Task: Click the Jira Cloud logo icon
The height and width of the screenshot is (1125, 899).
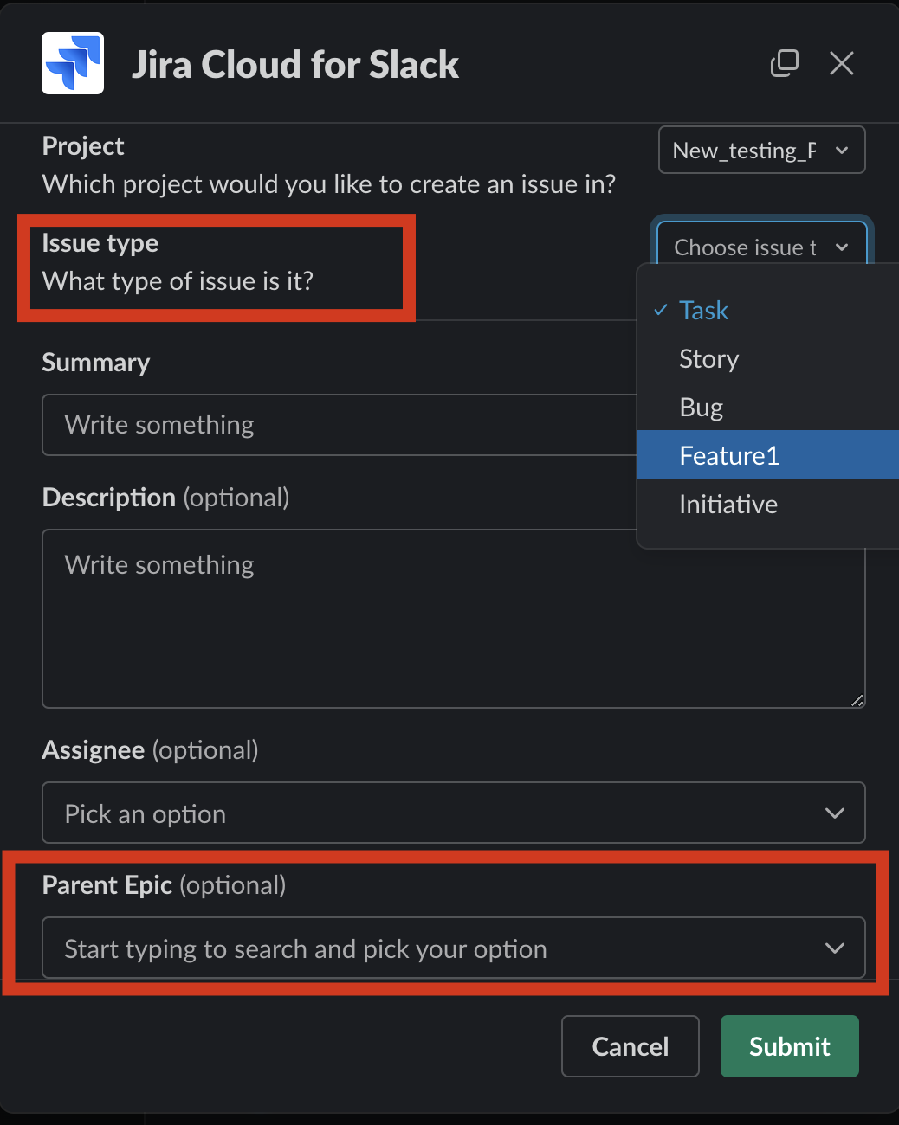Action: (72, 62)
